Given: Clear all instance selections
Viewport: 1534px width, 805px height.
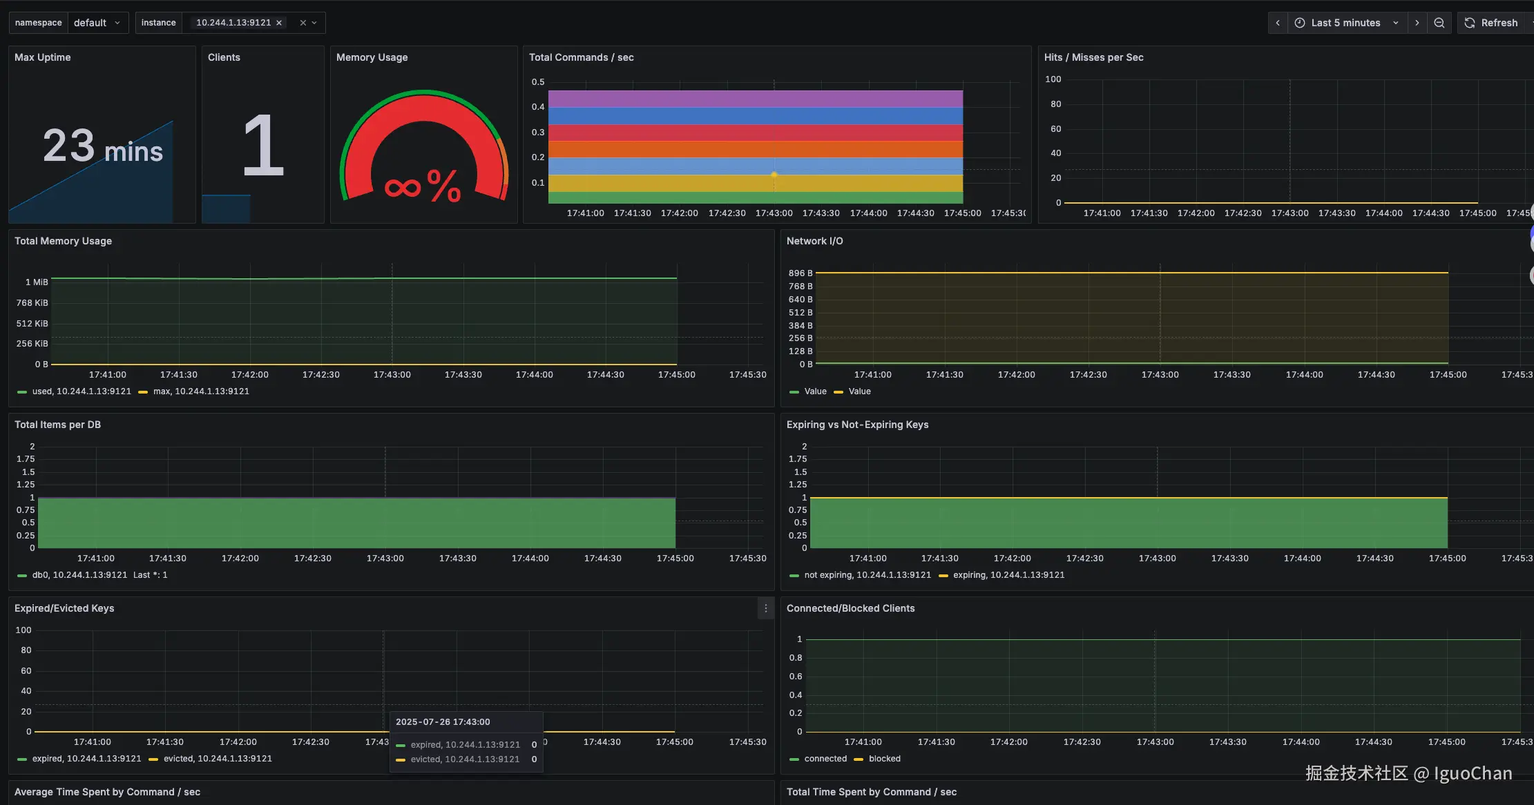Looking at the screenshot, I should pyautogui.click(x=303, y=23).
